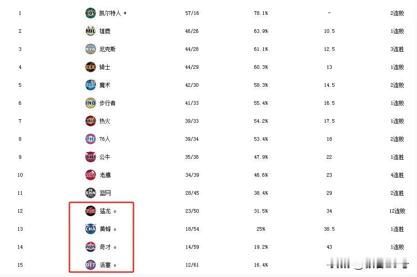Screen dimensions: 417x277
Task: Click the Milwaukee Bucks MIL logo
Action: (x=91, y=31)
